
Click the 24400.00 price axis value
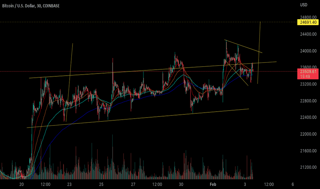point(308,34)
